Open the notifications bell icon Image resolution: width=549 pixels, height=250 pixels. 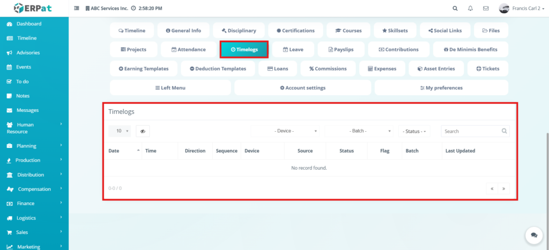470,9
